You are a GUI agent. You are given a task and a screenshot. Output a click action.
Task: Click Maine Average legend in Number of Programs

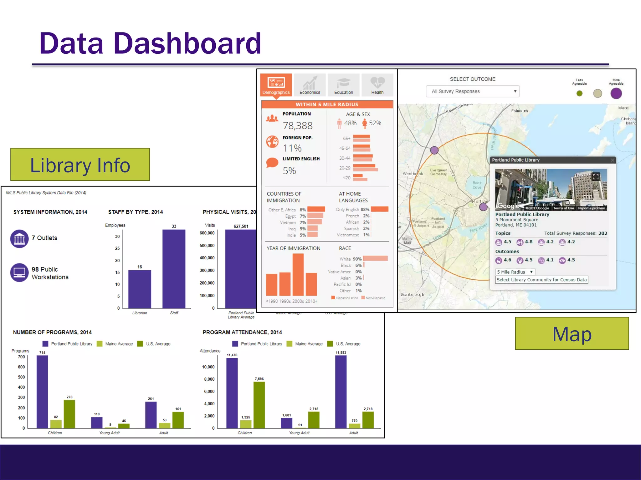(115, 344)
